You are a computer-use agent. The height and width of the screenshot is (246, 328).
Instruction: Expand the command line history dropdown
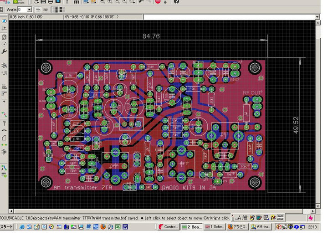317,17
